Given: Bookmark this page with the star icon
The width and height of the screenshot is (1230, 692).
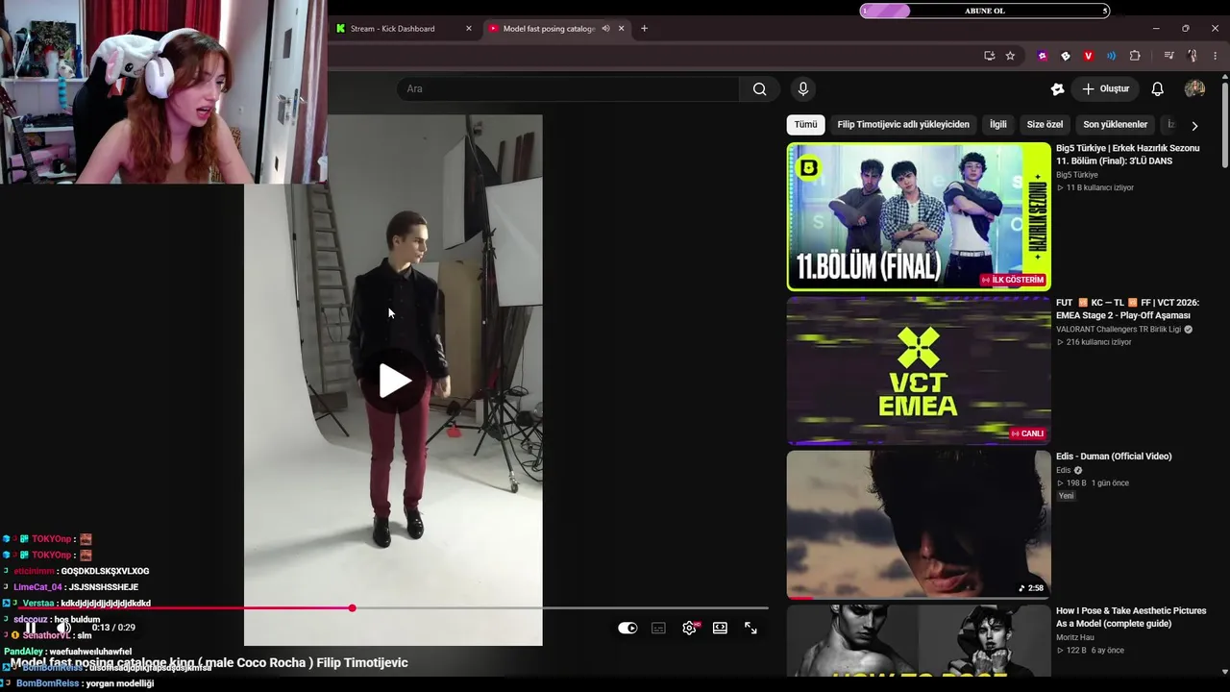Looking at the screenshot, I should click(1010, 56).
